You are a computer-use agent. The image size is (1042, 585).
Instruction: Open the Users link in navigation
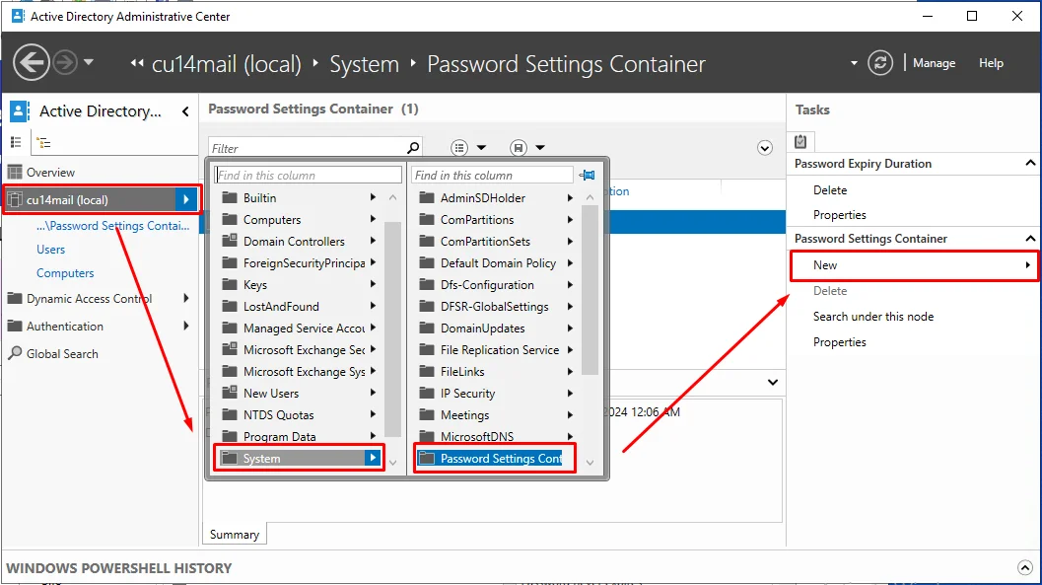(x=50, y=250)
